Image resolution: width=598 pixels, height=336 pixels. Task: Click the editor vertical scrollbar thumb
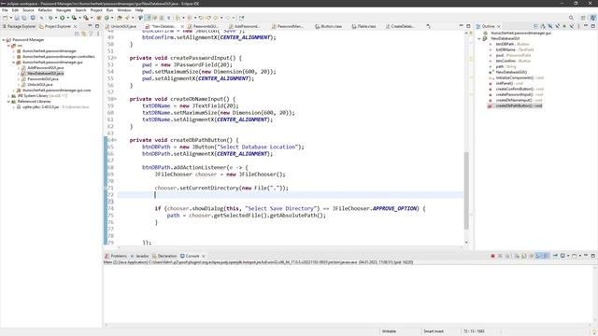click(x=466, y=190)
